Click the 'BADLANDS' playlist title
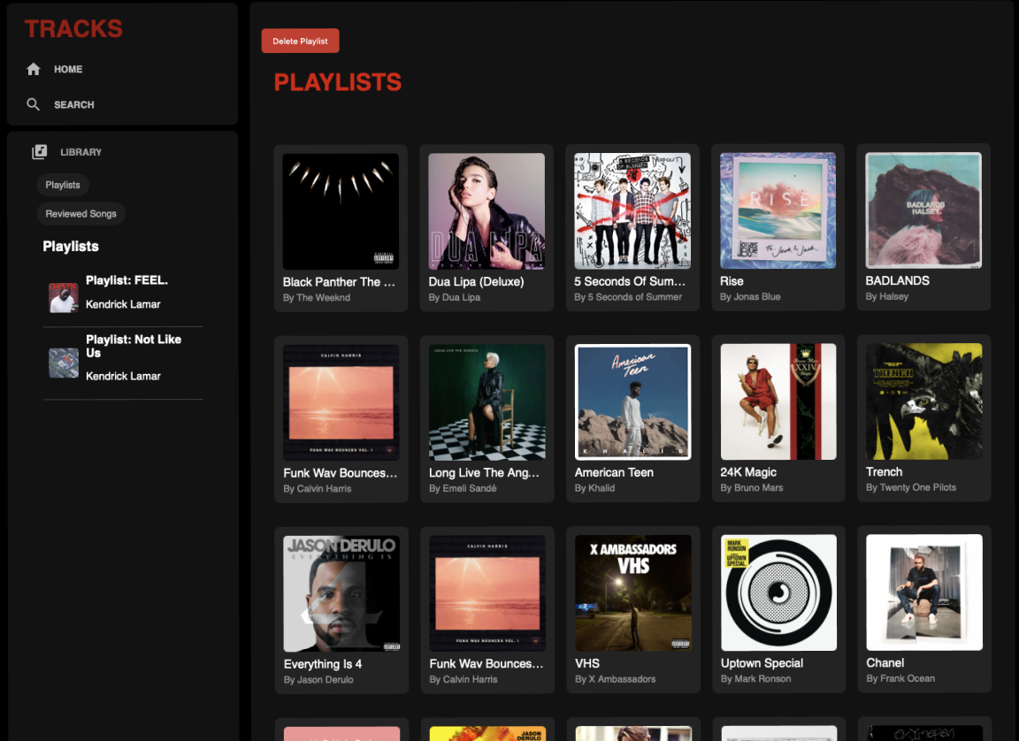 coord(898,280)
